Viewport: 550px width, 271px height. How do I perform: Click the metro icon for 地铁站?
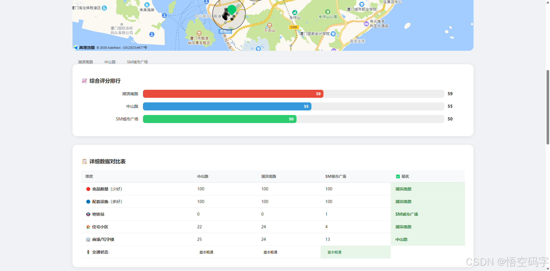coord(88,214)
